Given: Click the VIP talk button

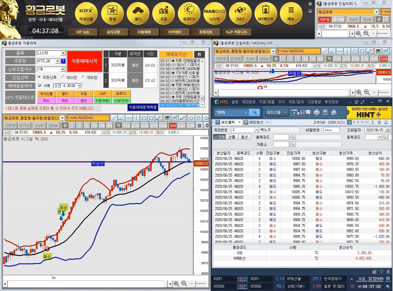Looking at the screenshot, I should [x=82, y=32].
